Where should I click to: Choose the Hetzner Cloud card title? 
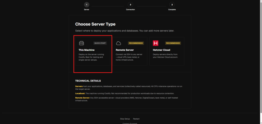[x=161, y=50]
